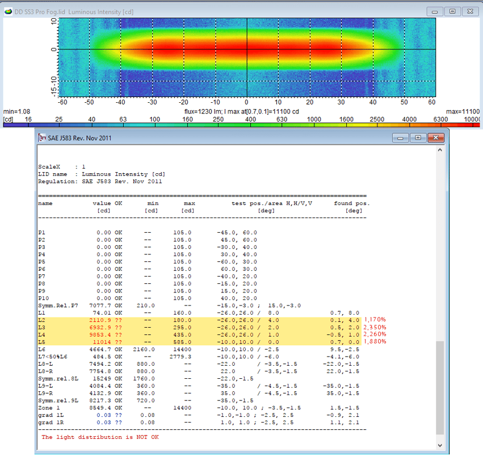Click the L9-L value 4084.4

coord(100,386)
